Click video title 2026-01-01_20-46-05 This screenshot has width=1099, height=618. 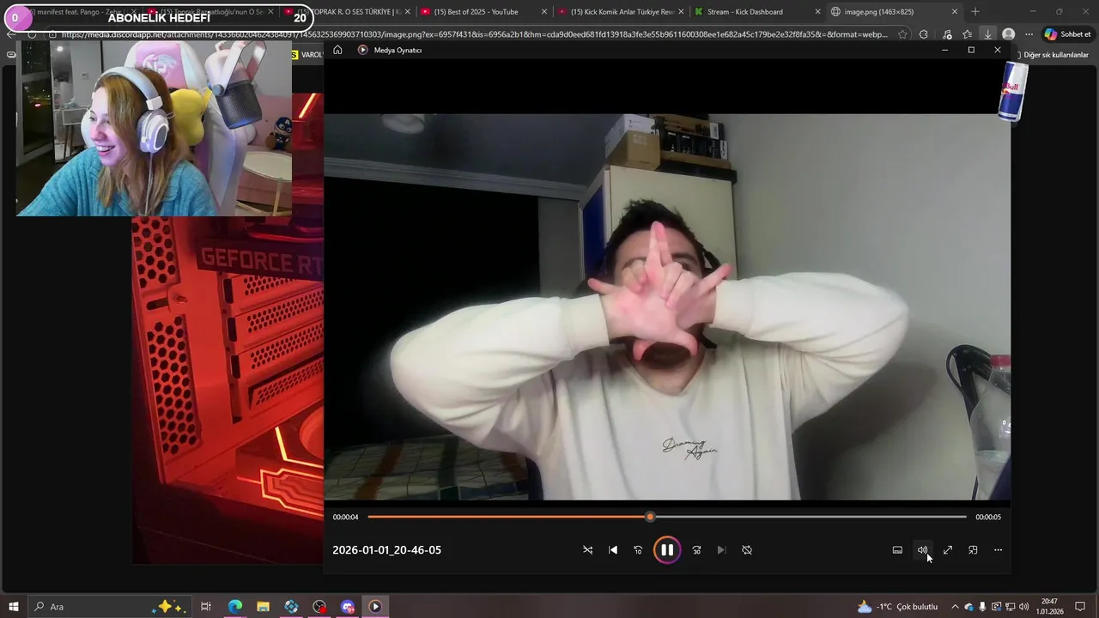pos(386,550)
